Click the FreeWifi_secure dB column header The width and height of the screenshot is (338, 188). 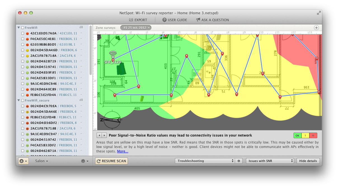coord(81,100)
